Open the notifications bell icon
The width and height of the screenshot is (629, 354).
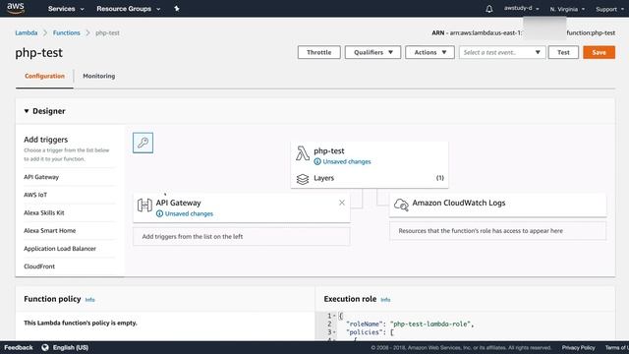coord(489,9)
